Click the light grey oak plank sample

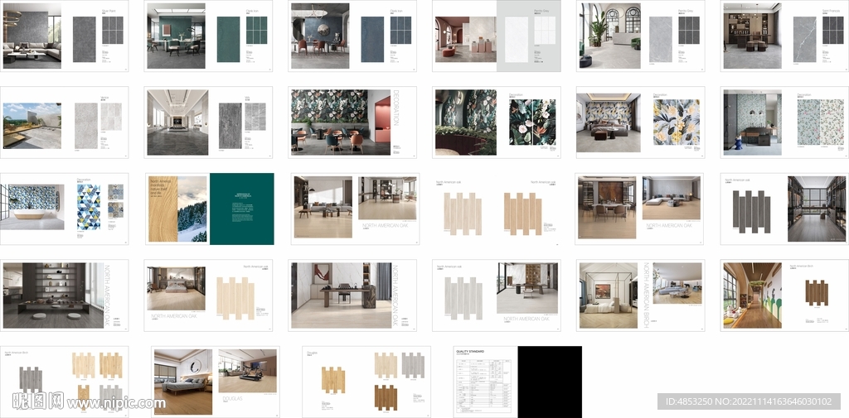(x=463, y=299)
